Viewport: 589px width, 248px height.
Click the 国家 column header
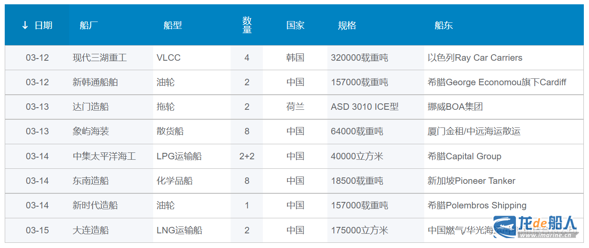pyautogui.click(x=295, y=25)
